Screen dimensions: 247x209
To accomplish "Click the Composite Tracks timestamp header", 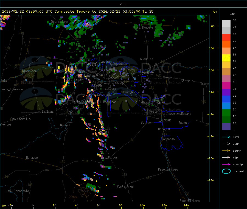I will coord(77,12).
